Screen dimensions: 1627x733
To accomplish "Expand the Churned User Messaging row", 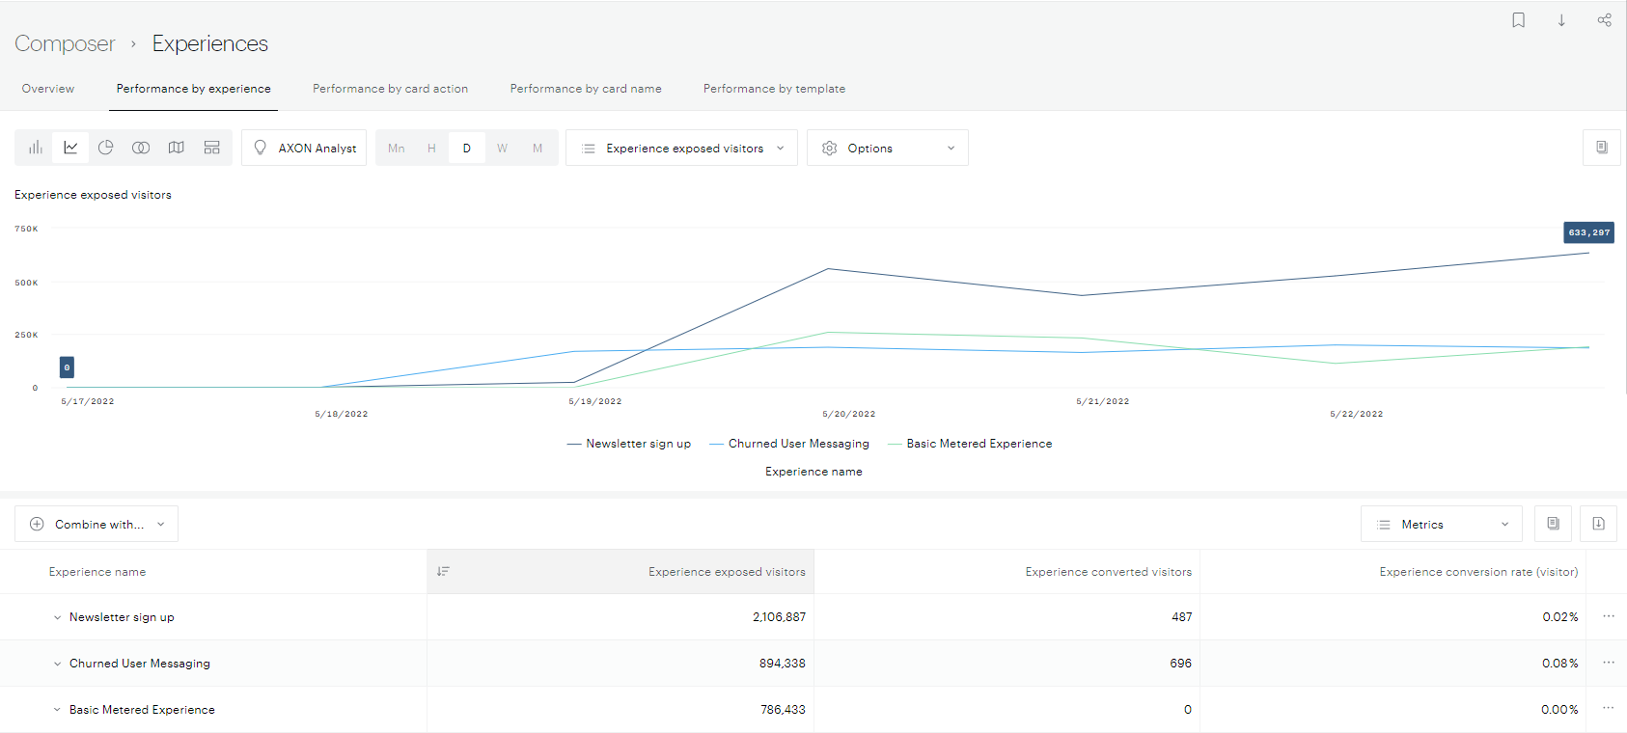I will 58,664.
